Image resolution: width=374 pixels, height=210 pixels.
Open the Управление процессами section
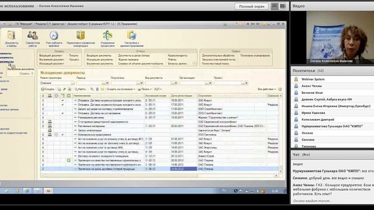[x=108, y=38]
